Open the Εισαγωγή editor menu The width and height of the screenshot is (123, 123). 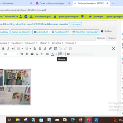pos(31,43)
